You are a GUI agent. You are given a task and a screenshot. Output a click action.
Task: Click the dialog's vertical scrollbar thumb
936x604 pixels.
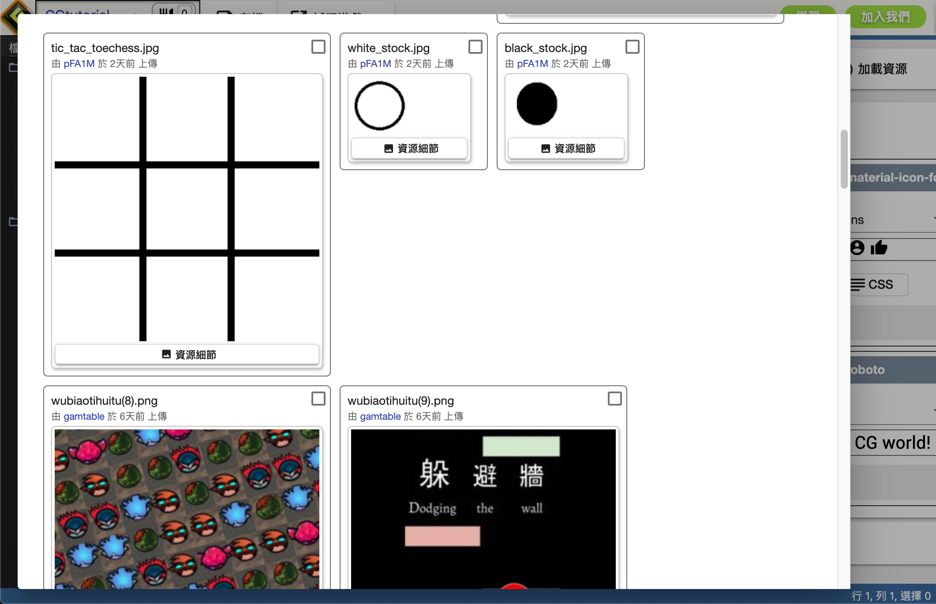844,159
